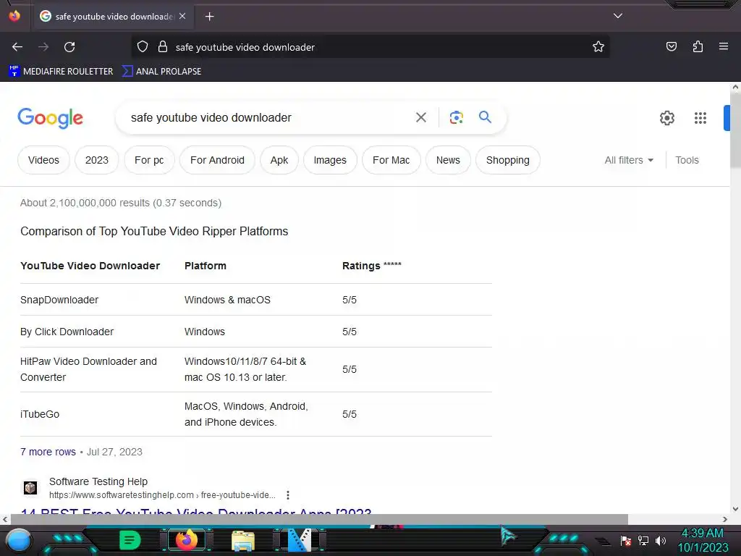This screenshot has height=556, width=741.
Task: Select the Apk filter chip
Action: (x=279, y=160)
